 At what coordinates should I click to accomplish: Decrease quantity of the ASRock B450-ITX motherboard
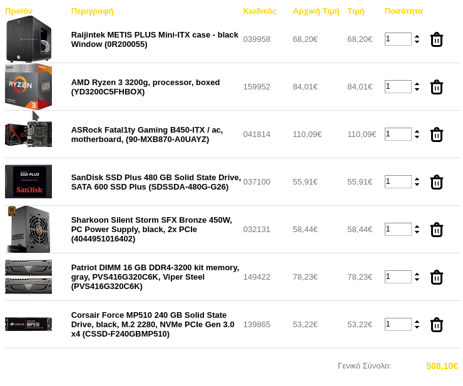point(417,137)
